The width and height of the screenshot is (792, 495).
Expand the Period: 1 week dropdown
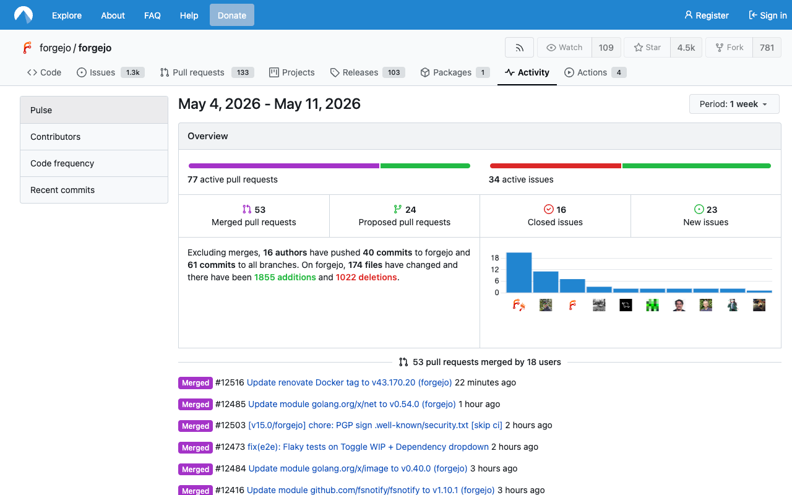point(734,104)
